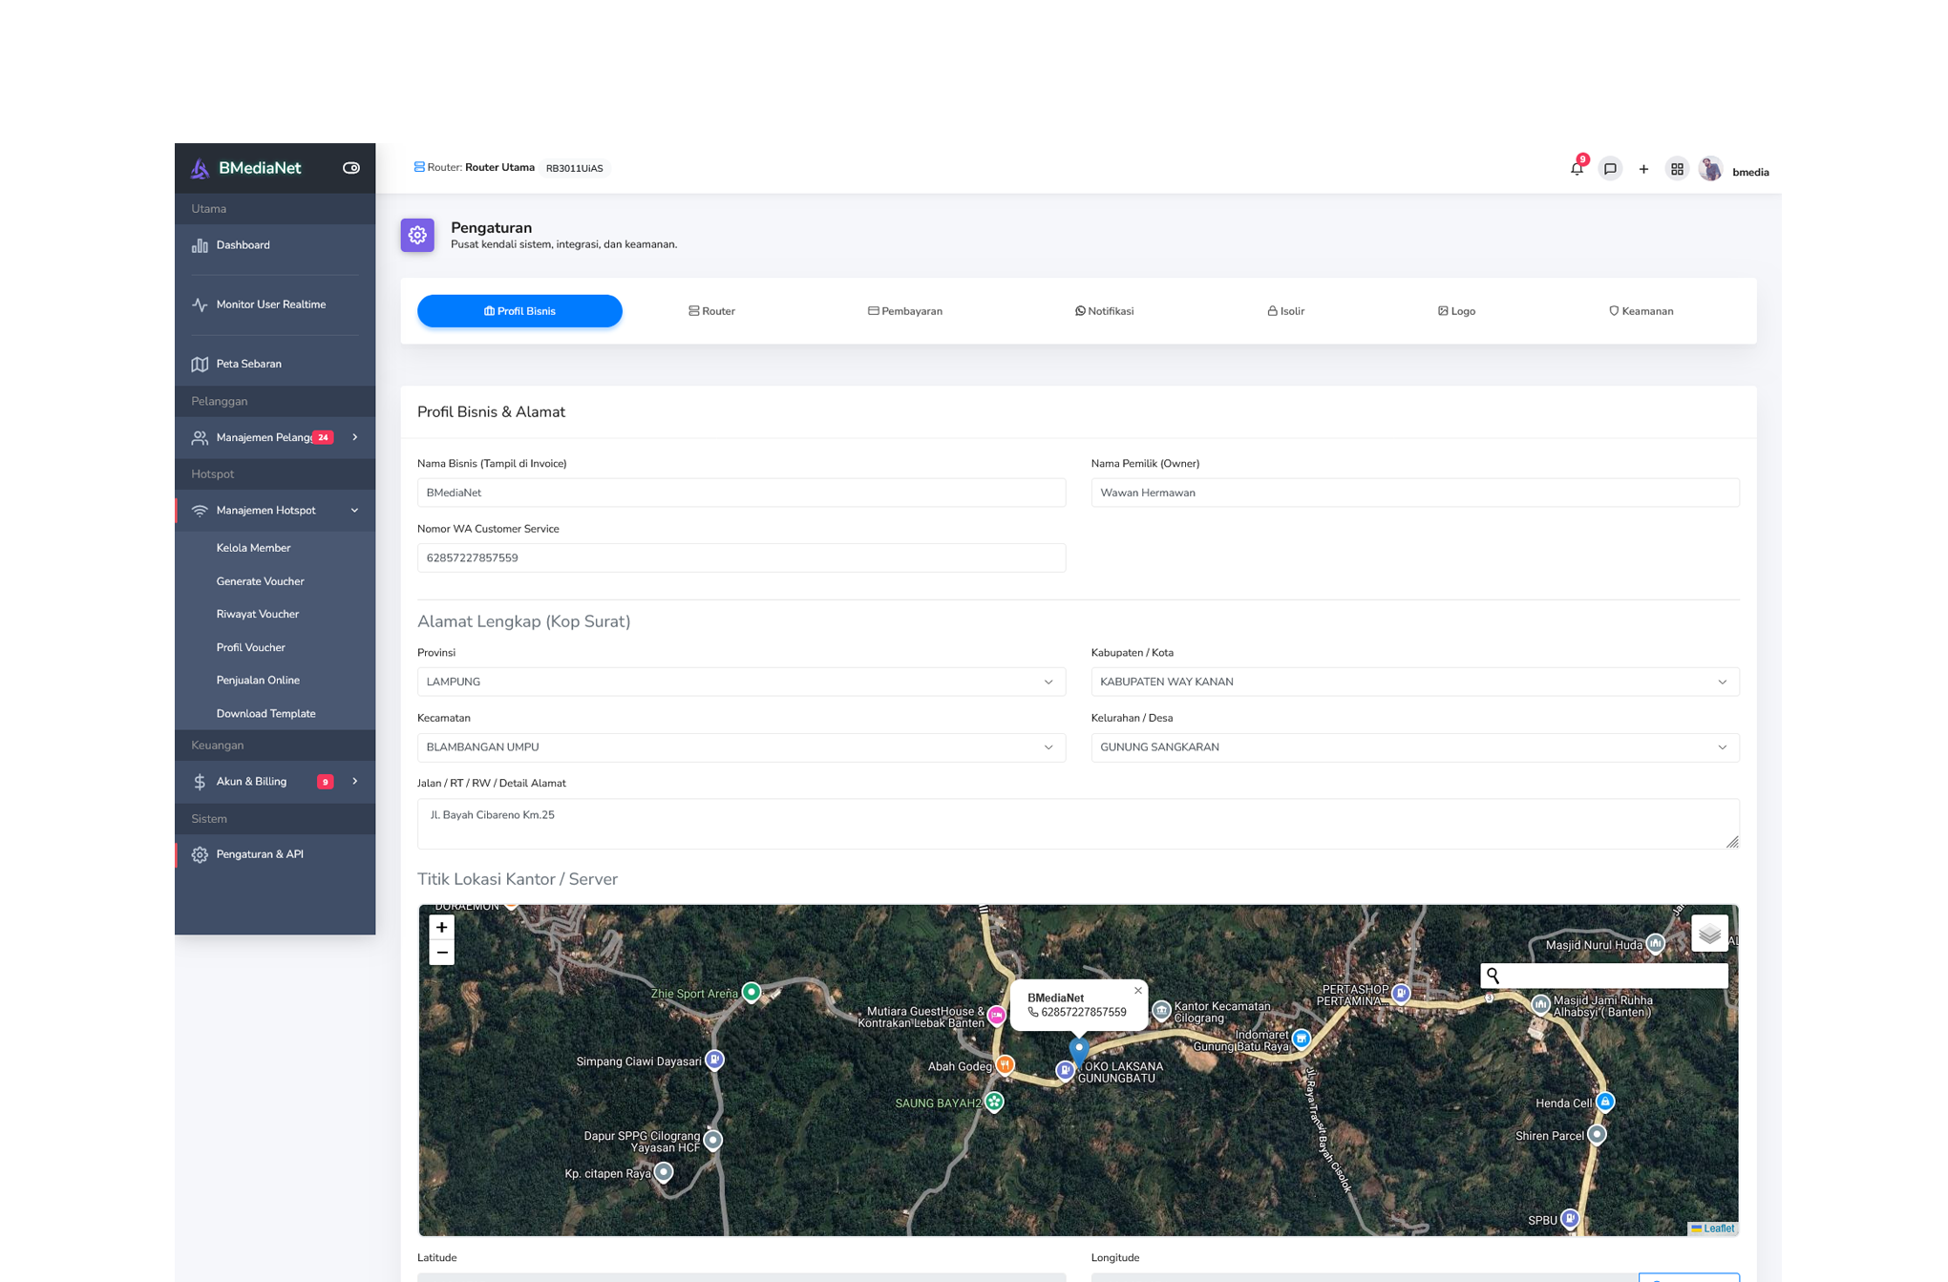Close the BMediaNet map popup
The image size is (1948, 1282).
pyautogui.click(x=1137, y=990)
